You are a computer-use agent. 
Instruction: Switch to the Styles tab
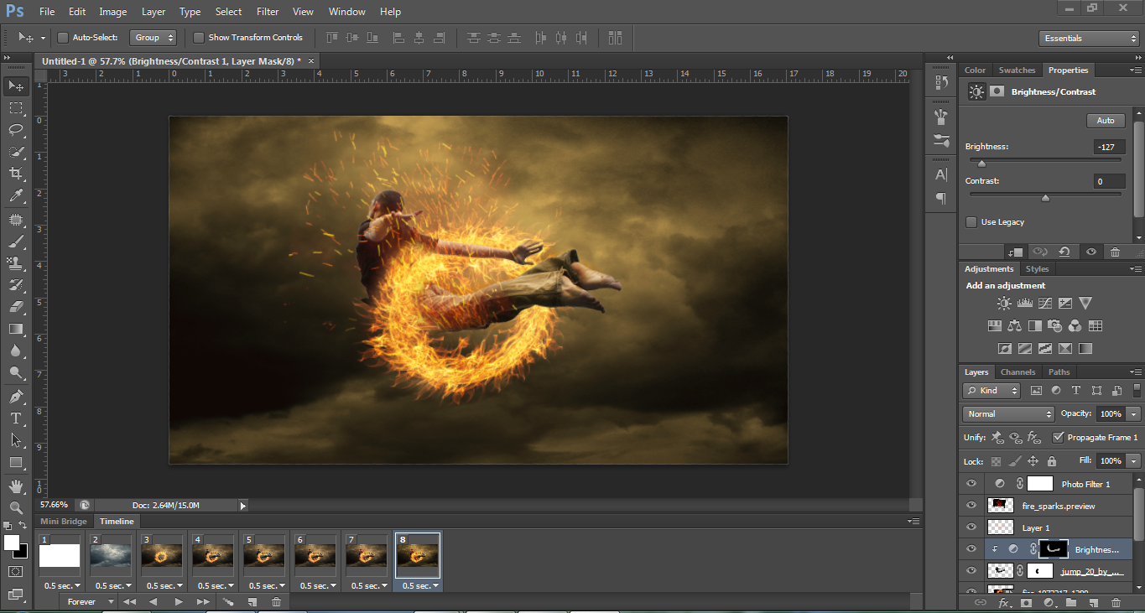[1037, 269]
